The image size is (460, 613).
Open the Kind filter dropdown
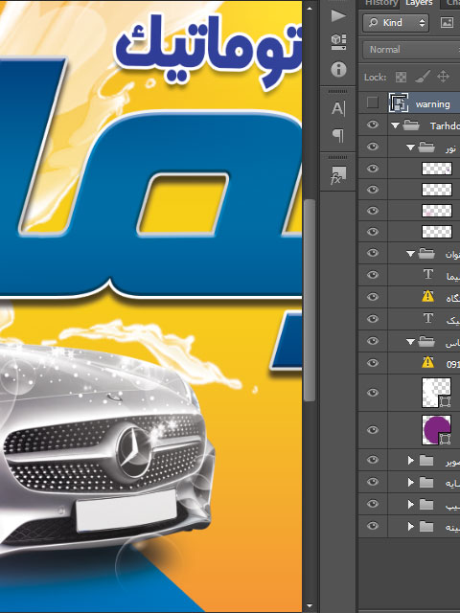[396, 23]
